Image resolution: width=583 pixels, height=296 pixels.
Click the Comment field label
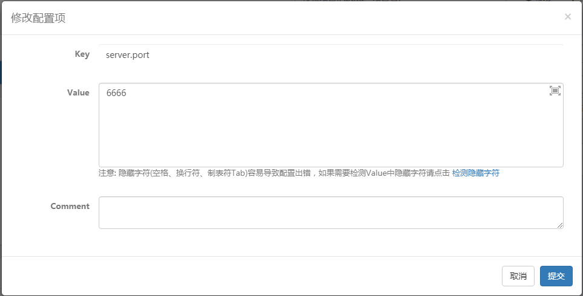[70, 206]
